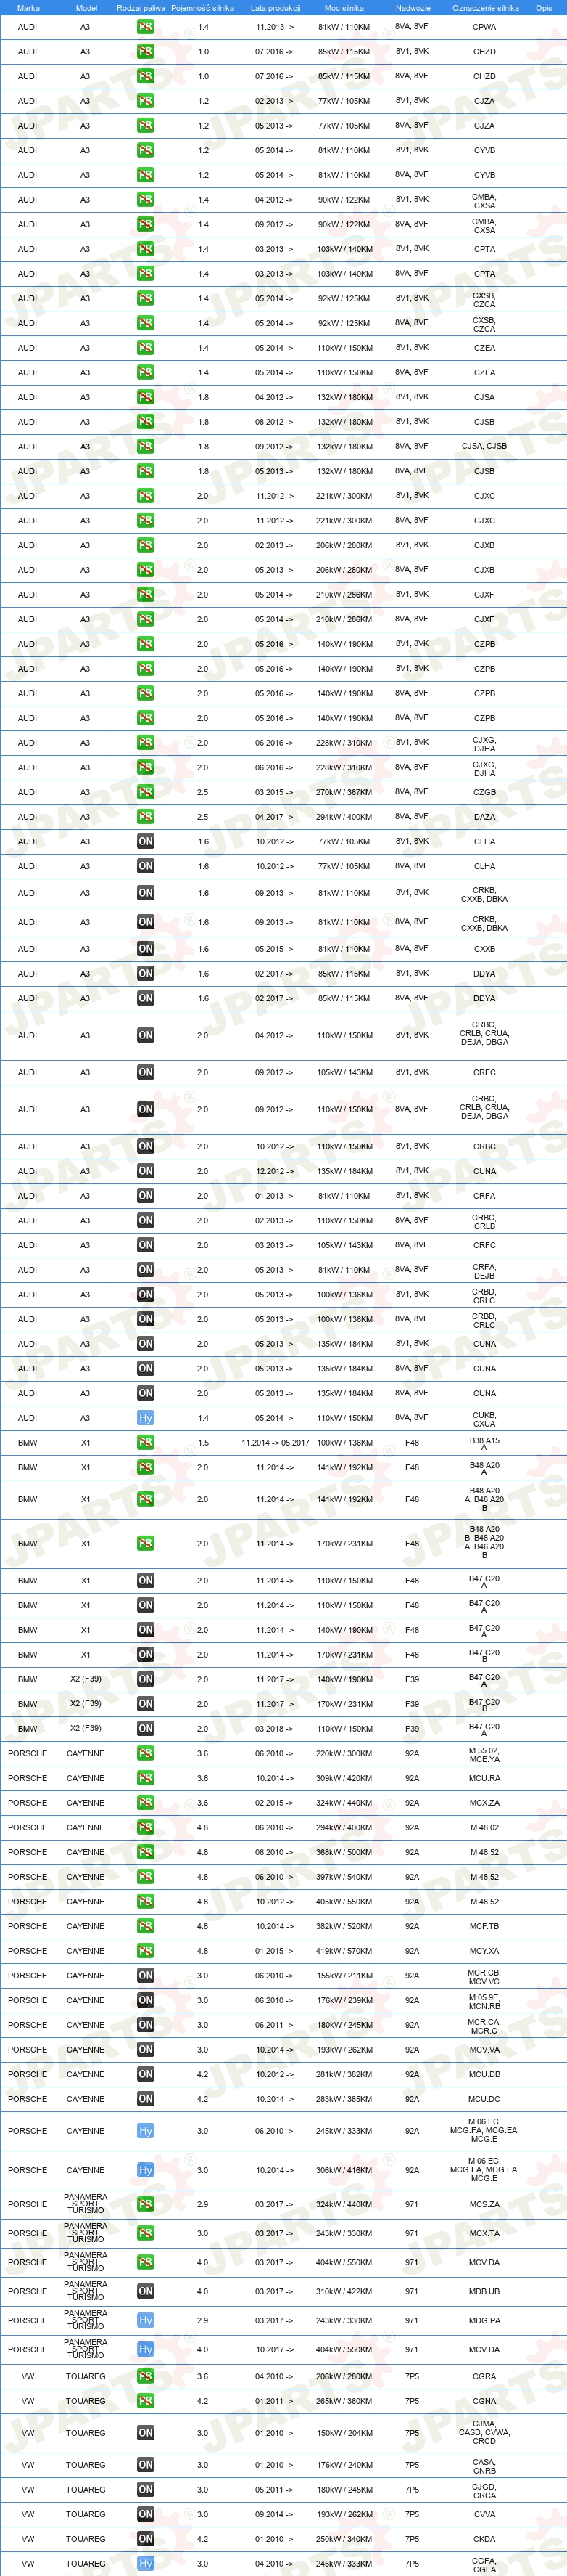Image resolution: width=567 pixels, height=2576 pixels.
Task: Click petrol icon in BMW X1 1.5 B38 A15 row
Action: [146, 1443]
